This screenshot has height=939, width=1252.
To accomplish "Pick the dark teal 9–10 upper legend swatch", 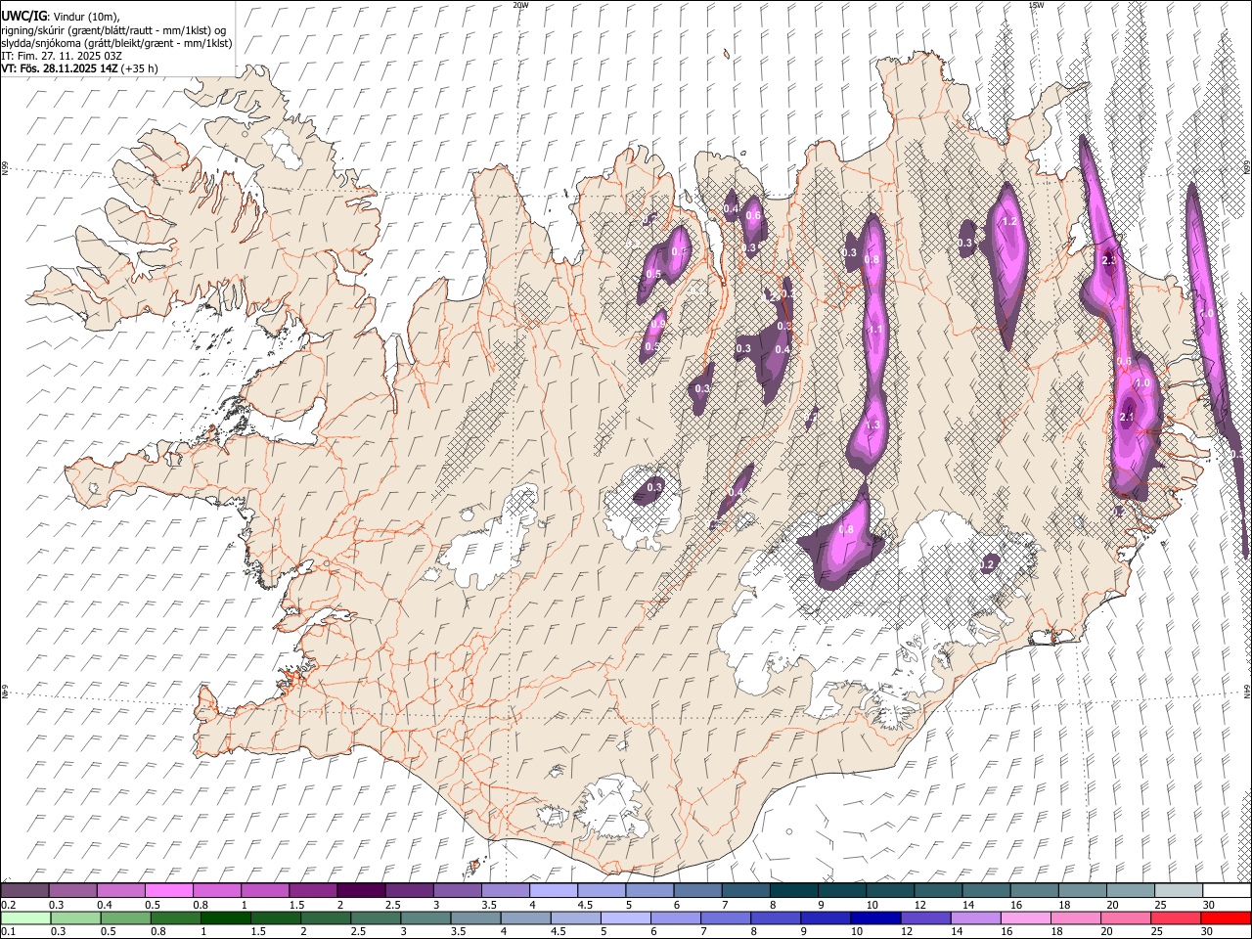I will (842, 891).
